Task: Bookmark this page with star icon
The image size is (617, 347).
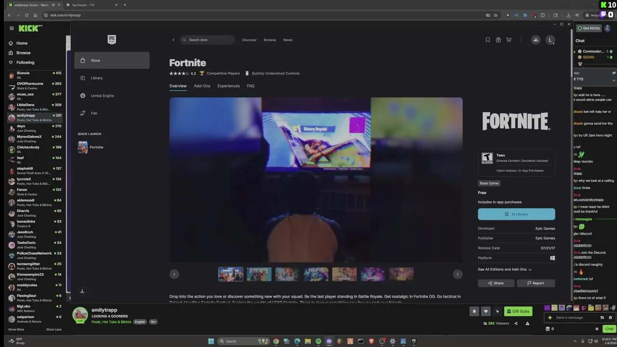Action: coord(496,15)
